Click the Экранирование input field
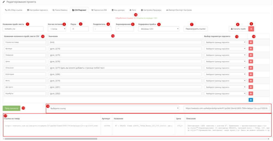The image size is (273, 141). coord(125,29)
